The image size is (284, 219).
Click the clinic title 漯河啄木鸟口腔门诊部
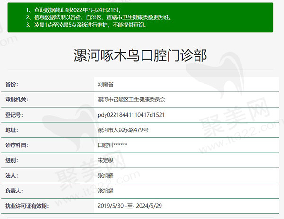click(x=140, y=55)
